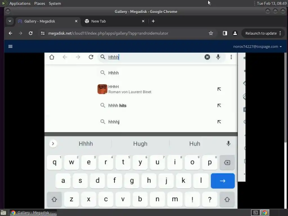Switch to the Gallery - Megadisk tab

coord(48,21)
